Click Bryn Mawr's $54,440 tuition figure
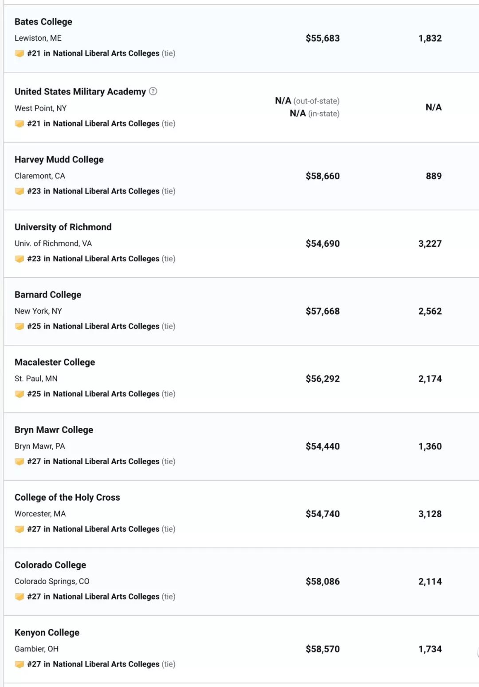Image resolution: width=479 pixels, height=687 pixels. (322, 446)
